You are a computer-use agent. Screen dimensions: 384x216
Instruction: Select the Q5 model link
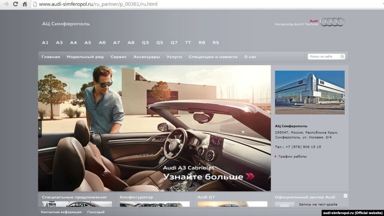tap(160, 43)
